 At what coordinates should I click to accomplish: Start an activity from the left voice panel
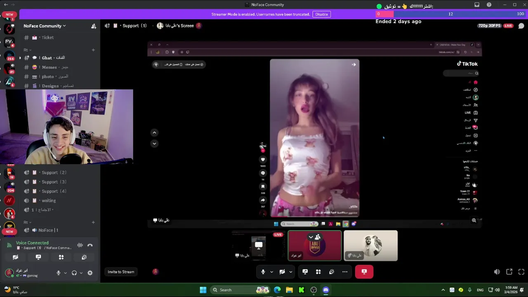[61, 257]
